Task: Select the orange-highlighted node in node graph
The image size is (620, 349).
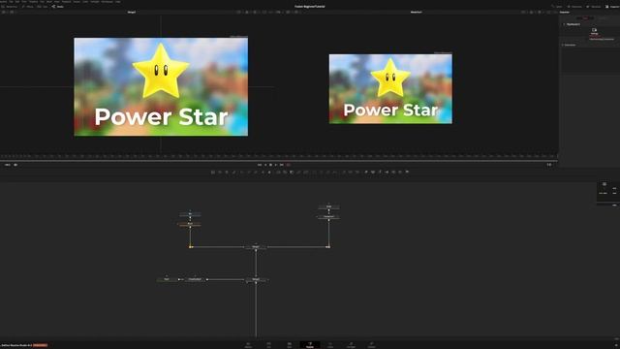Action: pos(190,224)
